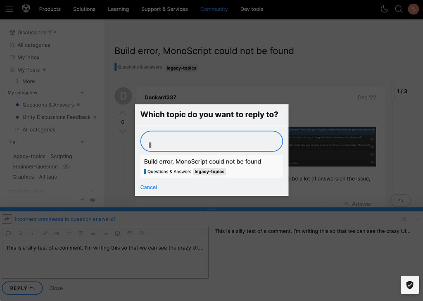Insert a code block from the composer toolbar

tap(69, 233)
